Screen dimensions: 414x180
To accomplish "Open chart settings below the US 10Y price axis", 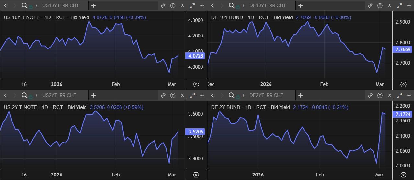I will [x=196, y=84].
